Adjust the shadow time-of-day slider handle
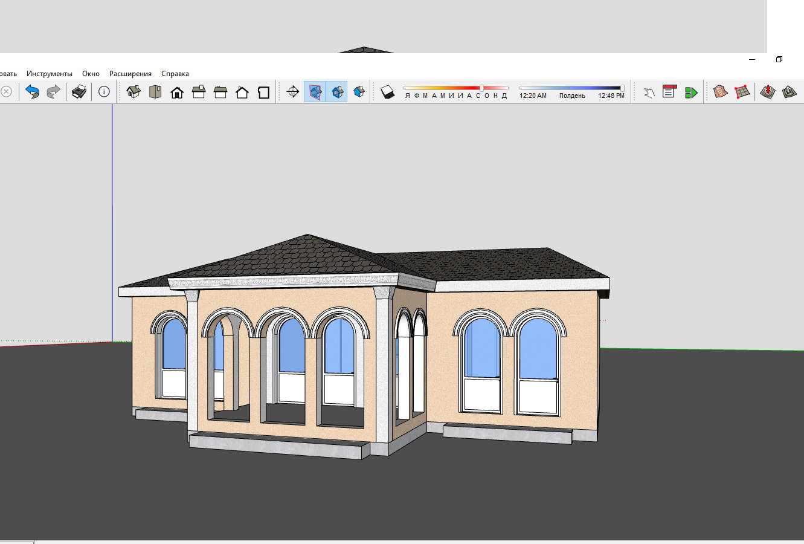 (622, 88)
